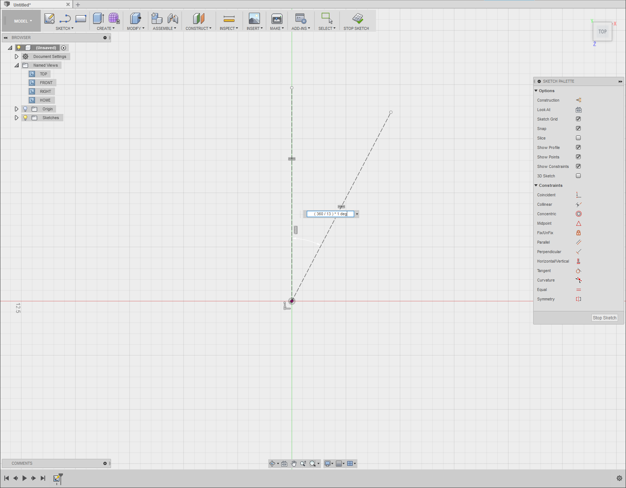The image size is (626, 488).
Task: Click the Stop Sketch toolbar icon
Action: pyautogui.click(x=358, y=18)
